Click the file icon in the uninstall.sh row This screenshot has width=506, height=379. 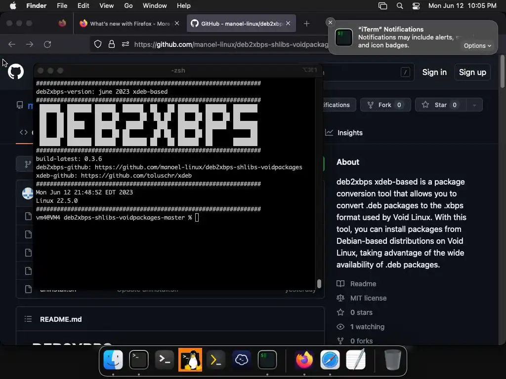click(28, 289)
